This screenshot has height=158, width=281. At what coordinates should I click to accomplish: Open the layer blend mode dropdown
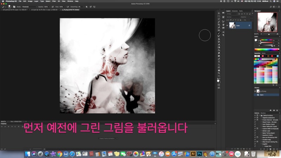(x=233, y=17)
